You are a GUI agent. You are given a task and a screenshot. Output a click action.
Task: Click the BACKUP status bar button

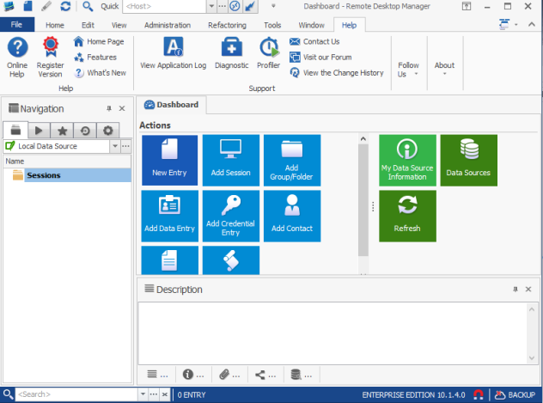pos(516,394)
